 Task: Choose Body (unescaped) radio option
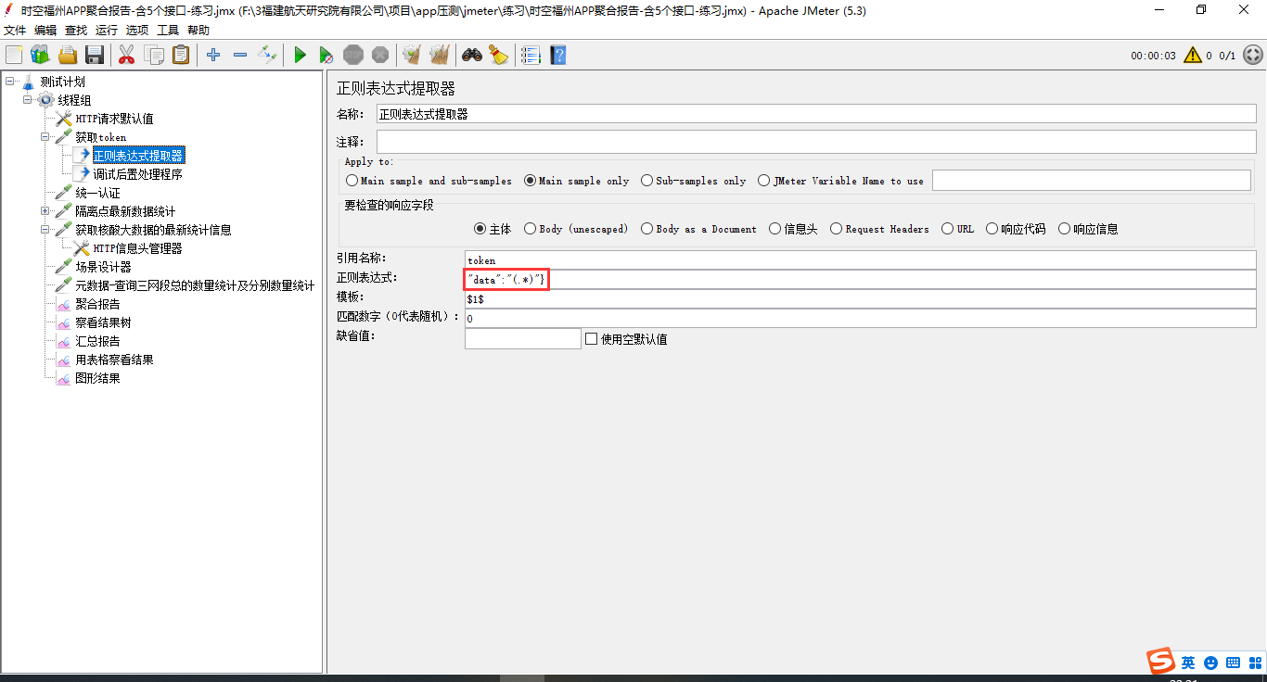[x=530, y=229]
